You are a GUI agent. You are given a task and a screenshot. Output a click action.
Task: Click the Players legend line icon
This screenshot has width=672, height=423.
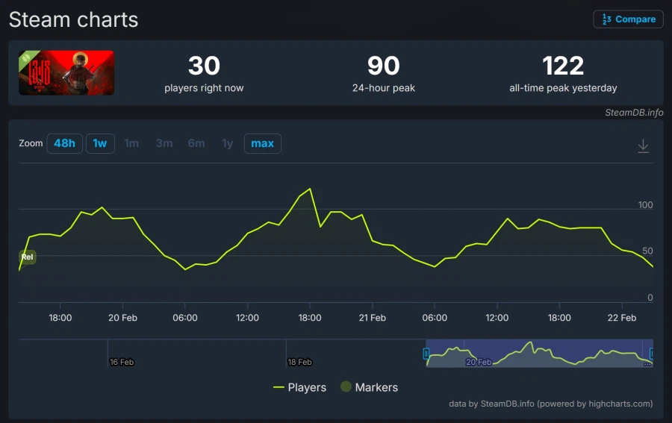click(279, 387)
